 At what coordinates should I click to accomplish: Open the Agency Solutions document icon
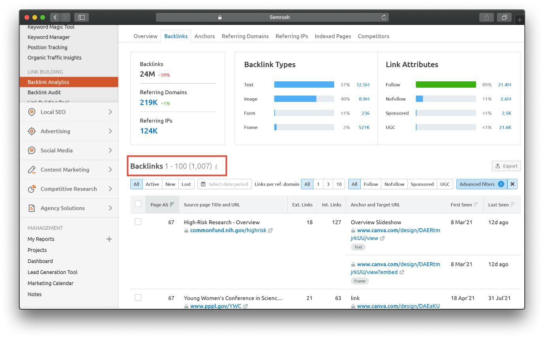(32, 208)
